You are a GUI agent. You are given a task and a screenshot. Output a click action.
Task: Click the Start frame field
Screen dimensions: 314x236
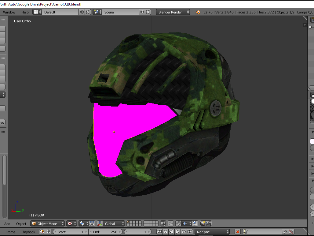71,232
